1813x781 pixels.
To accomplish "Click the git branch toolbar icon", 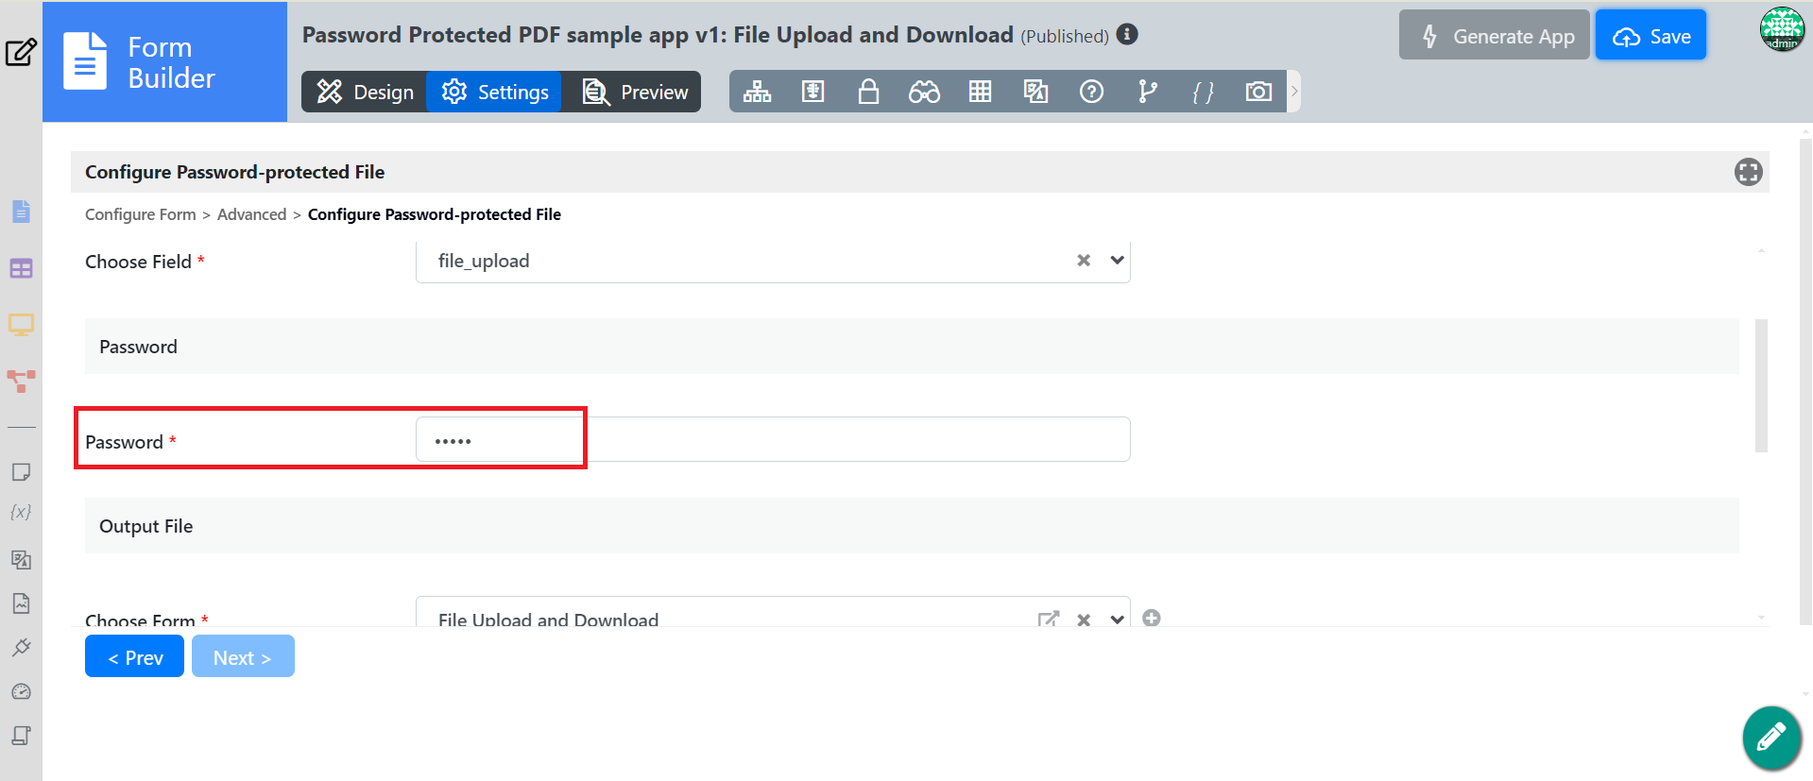I will pos(1147,92).
